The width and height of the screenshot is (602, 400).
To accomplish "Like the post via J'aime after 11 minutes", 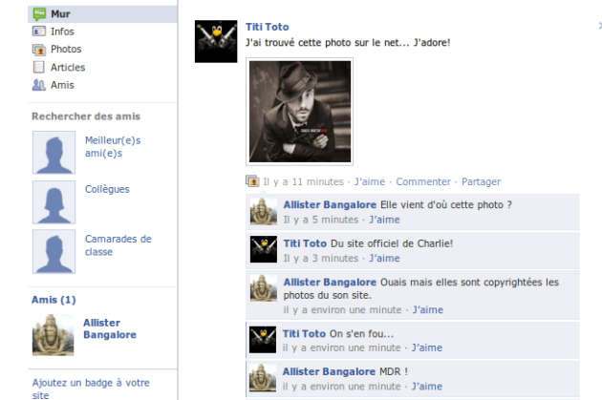I will pyautogui.click(x=370, y=181).
